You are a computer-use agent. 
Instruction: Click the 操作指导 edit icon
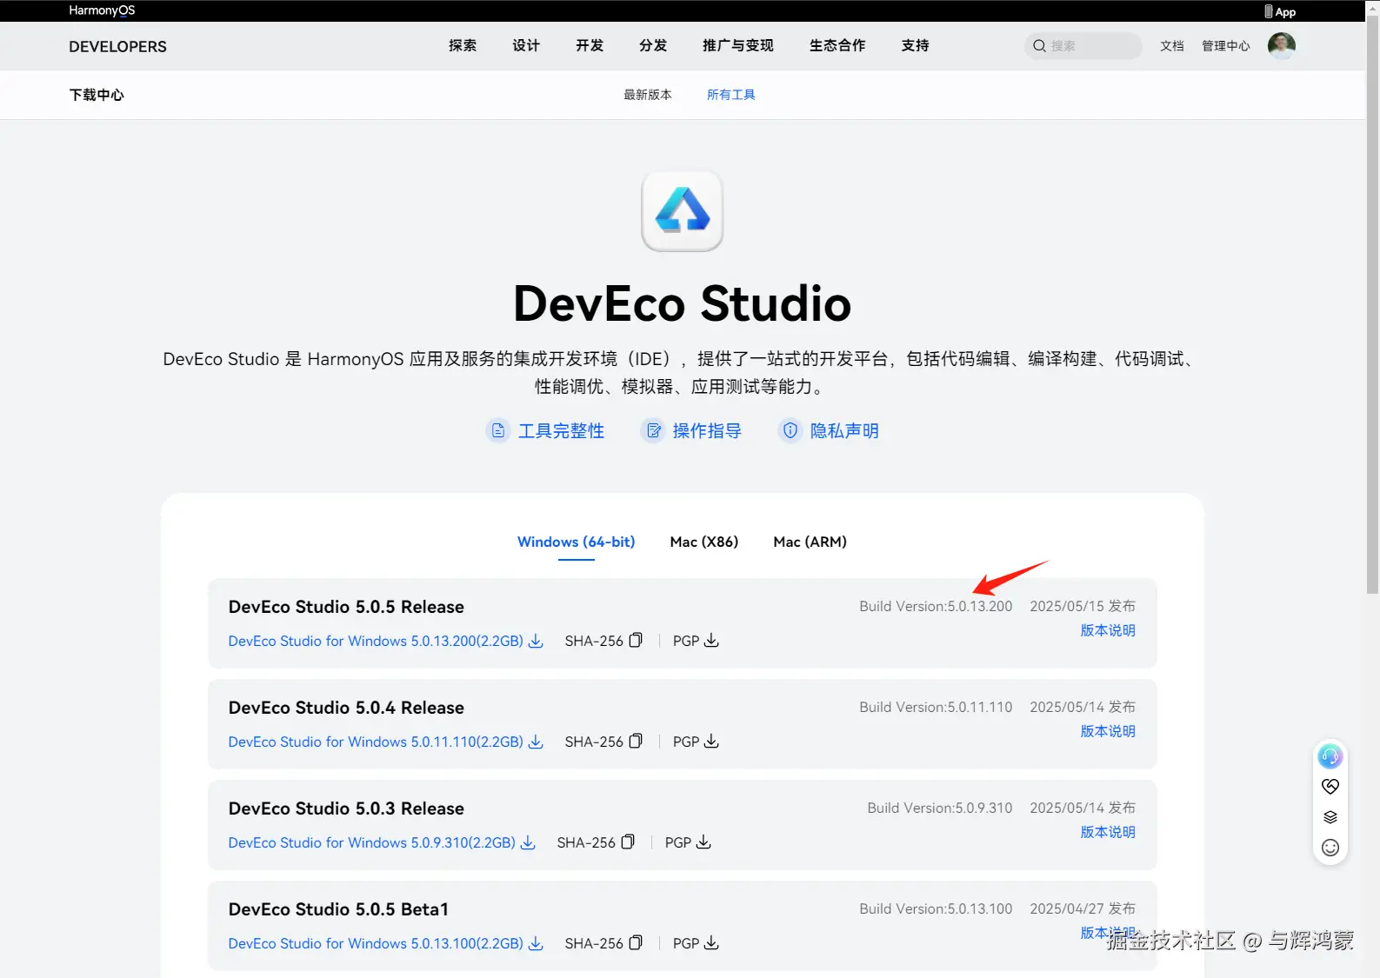tap(653, 430)
